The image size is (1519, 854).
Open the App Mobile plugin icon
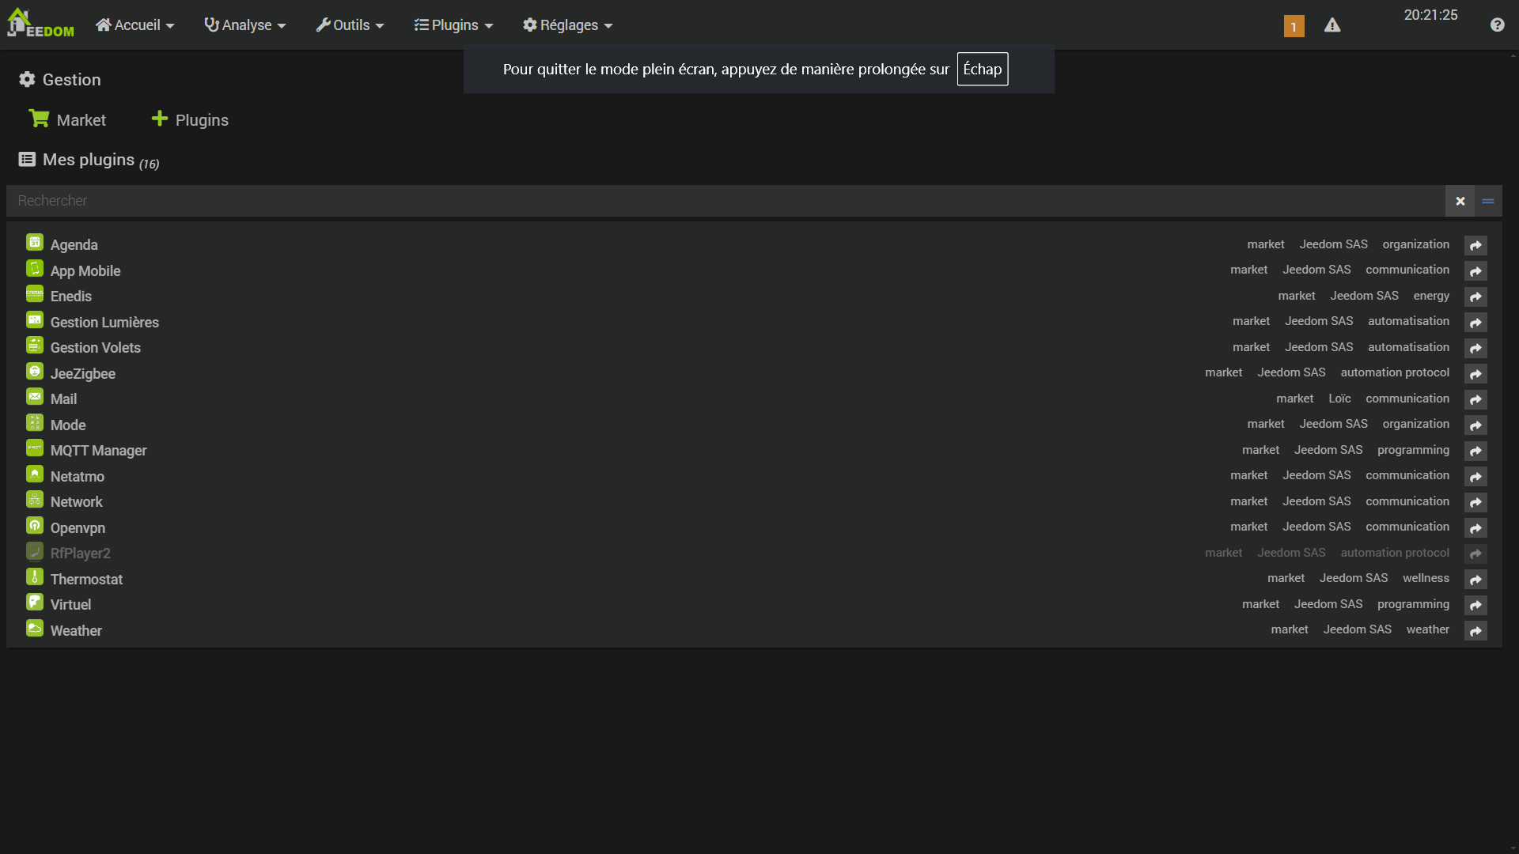pyautogui.click(x=35, y=268)
